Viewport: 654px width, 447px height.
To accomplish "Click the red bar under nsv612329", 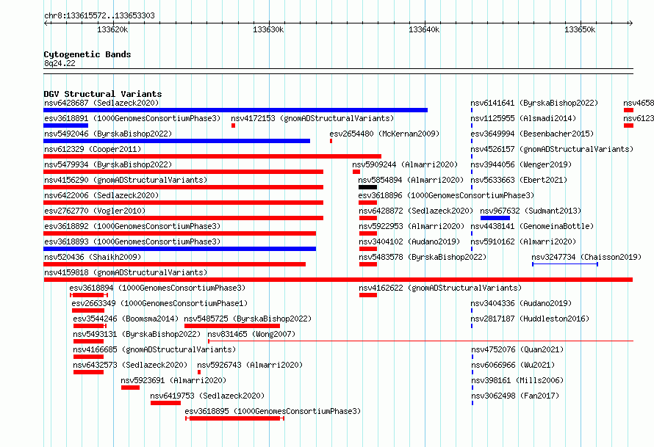I will 212,156.
